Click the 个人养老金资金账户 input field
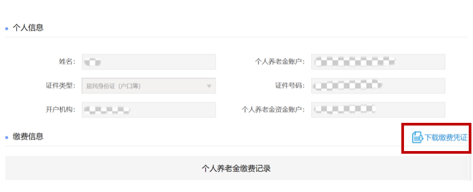 tap(379, 110)
